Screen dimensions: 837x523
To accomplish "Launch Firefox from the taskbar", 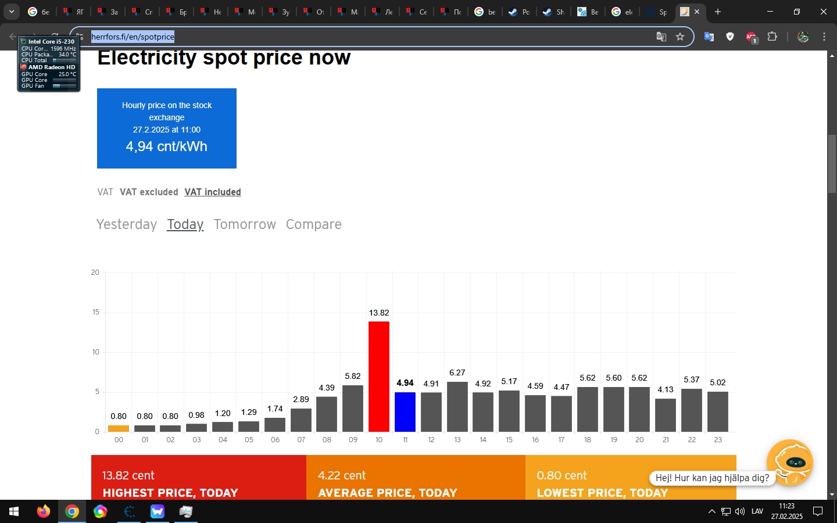I will [44, 511].
